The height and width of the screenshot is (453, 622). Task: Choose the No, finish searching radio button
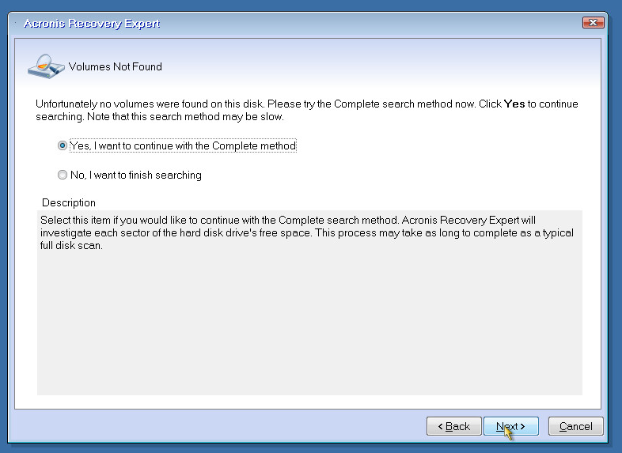pos(63,176)
